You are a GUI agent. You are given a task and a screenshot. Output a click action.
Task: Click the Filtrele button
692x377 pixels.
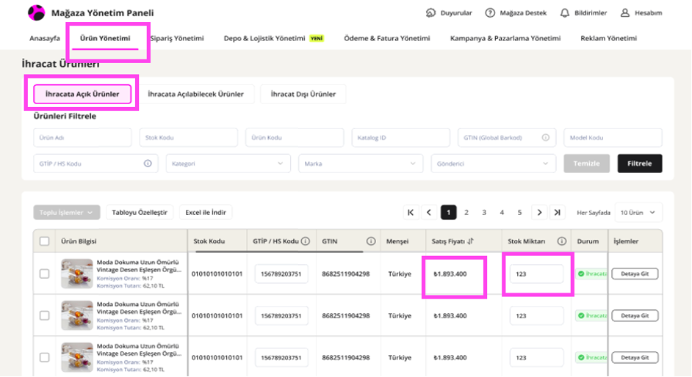point(640,164)
